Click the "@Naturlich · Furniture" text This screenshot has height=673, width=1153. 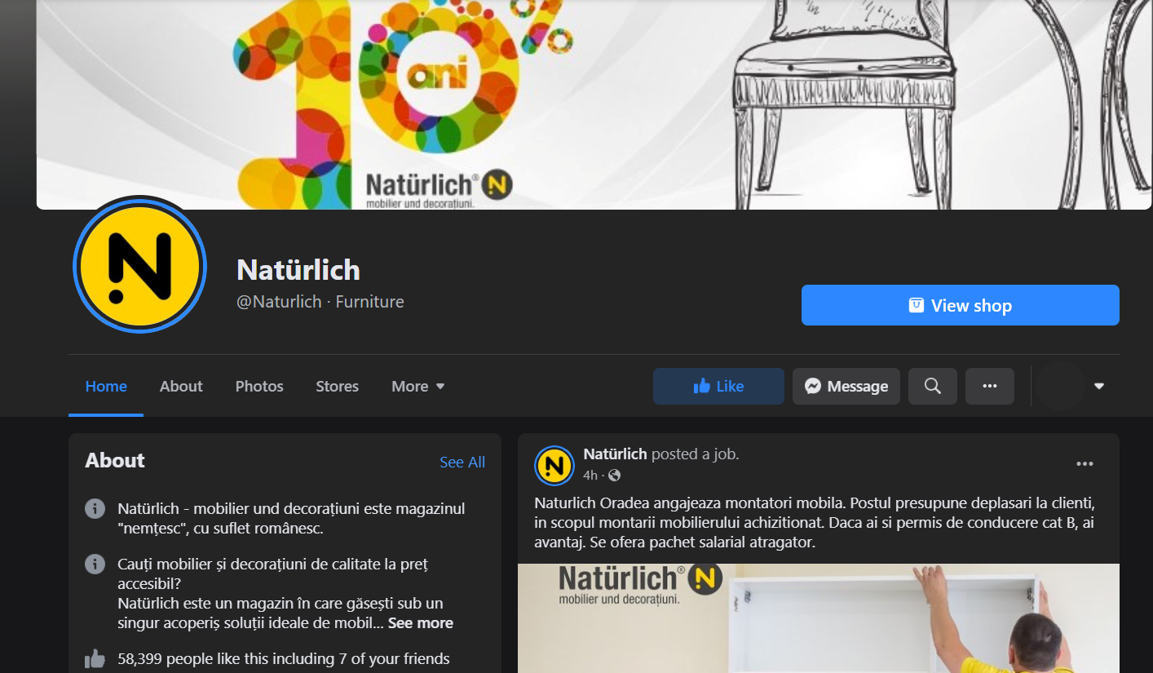320,302
